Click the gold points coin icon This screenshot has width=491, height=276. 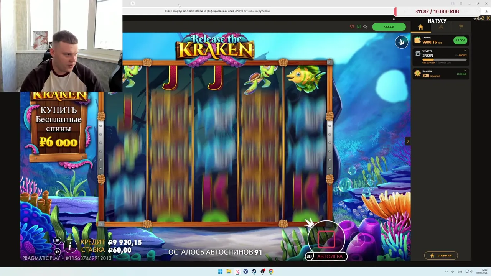[x=417, y=73]
